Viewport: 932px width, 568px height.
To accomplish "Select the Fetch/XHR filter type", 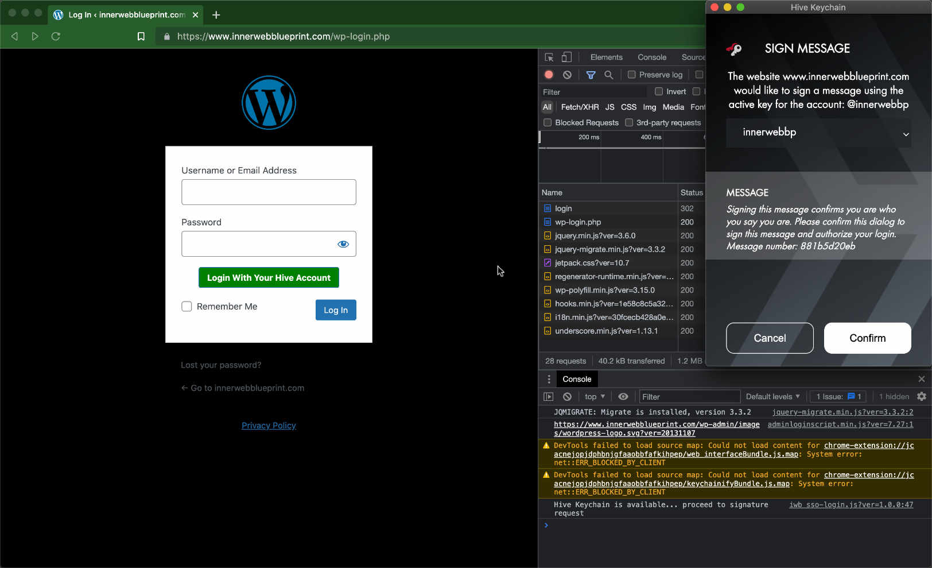I will [x=580, y=107].
